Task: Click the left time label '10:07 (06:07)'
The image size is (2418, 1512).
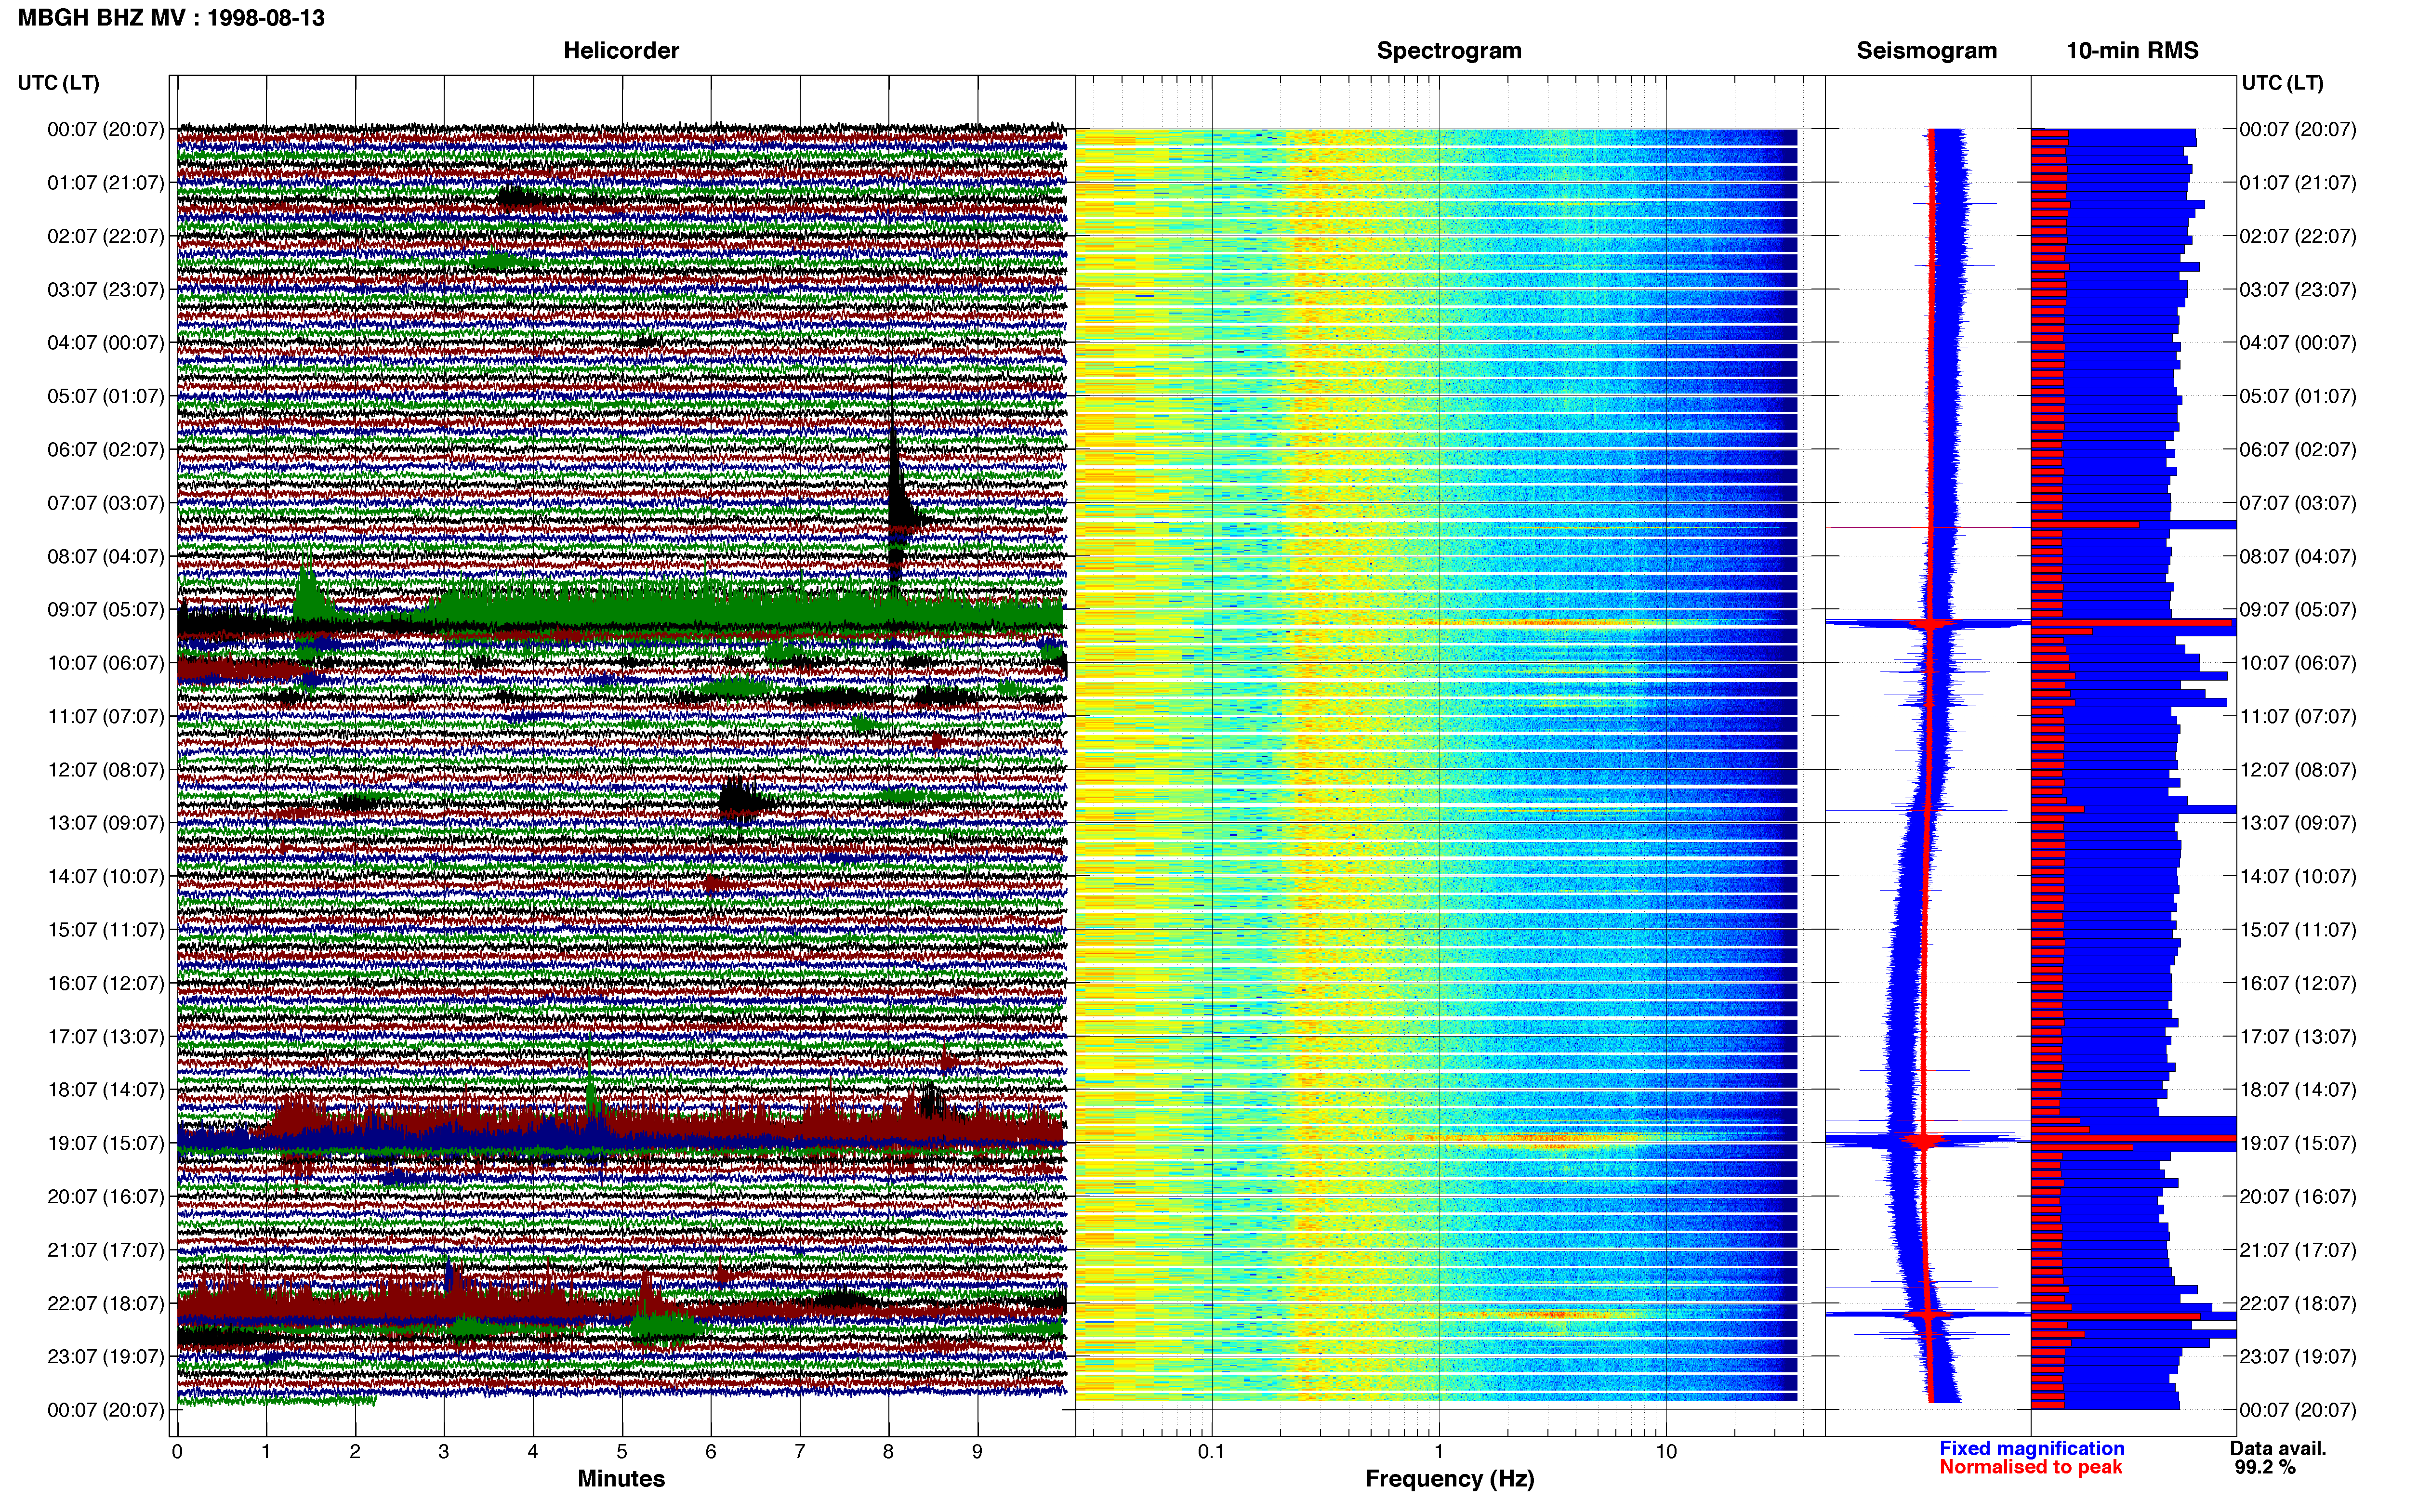Action: (x=105, y=663)
